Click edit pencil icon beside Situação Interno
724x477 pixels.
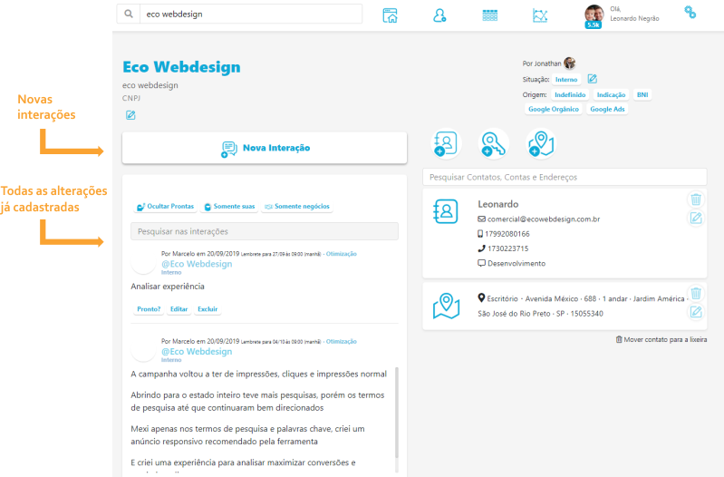pyautogui.click(x=592, y=80)
